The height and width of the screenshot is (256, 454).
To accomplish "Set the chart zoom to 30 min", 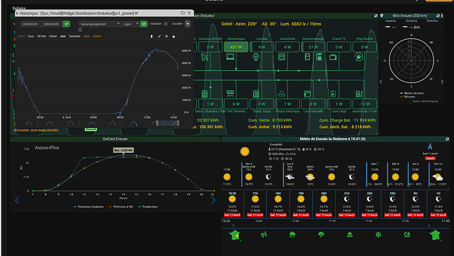I will [41, 36].
